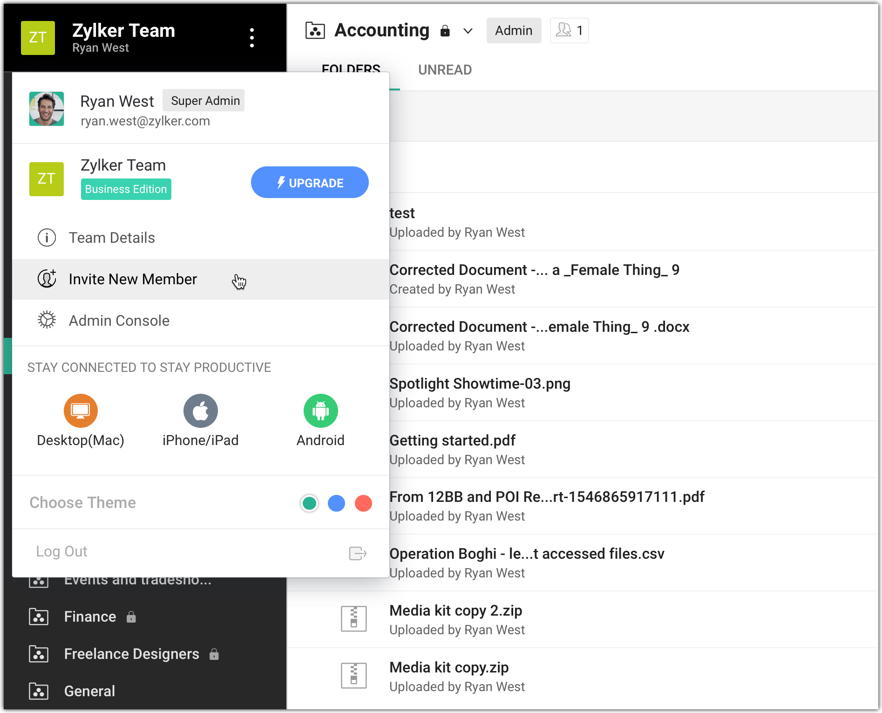This screenshot has height=713, width=882.
Task: Click the Zylker Team title in header
Action: click(124, 31)
